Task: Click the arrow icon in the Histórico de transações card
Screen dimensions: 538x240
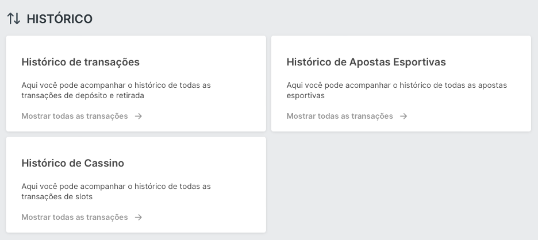Action: coord(139,116)
